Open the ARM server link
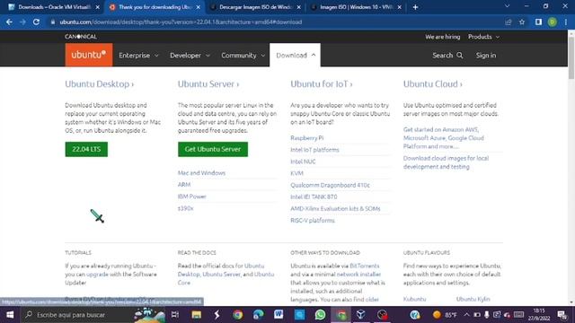This screenshot has height=323, width=575. coord(184,185)
